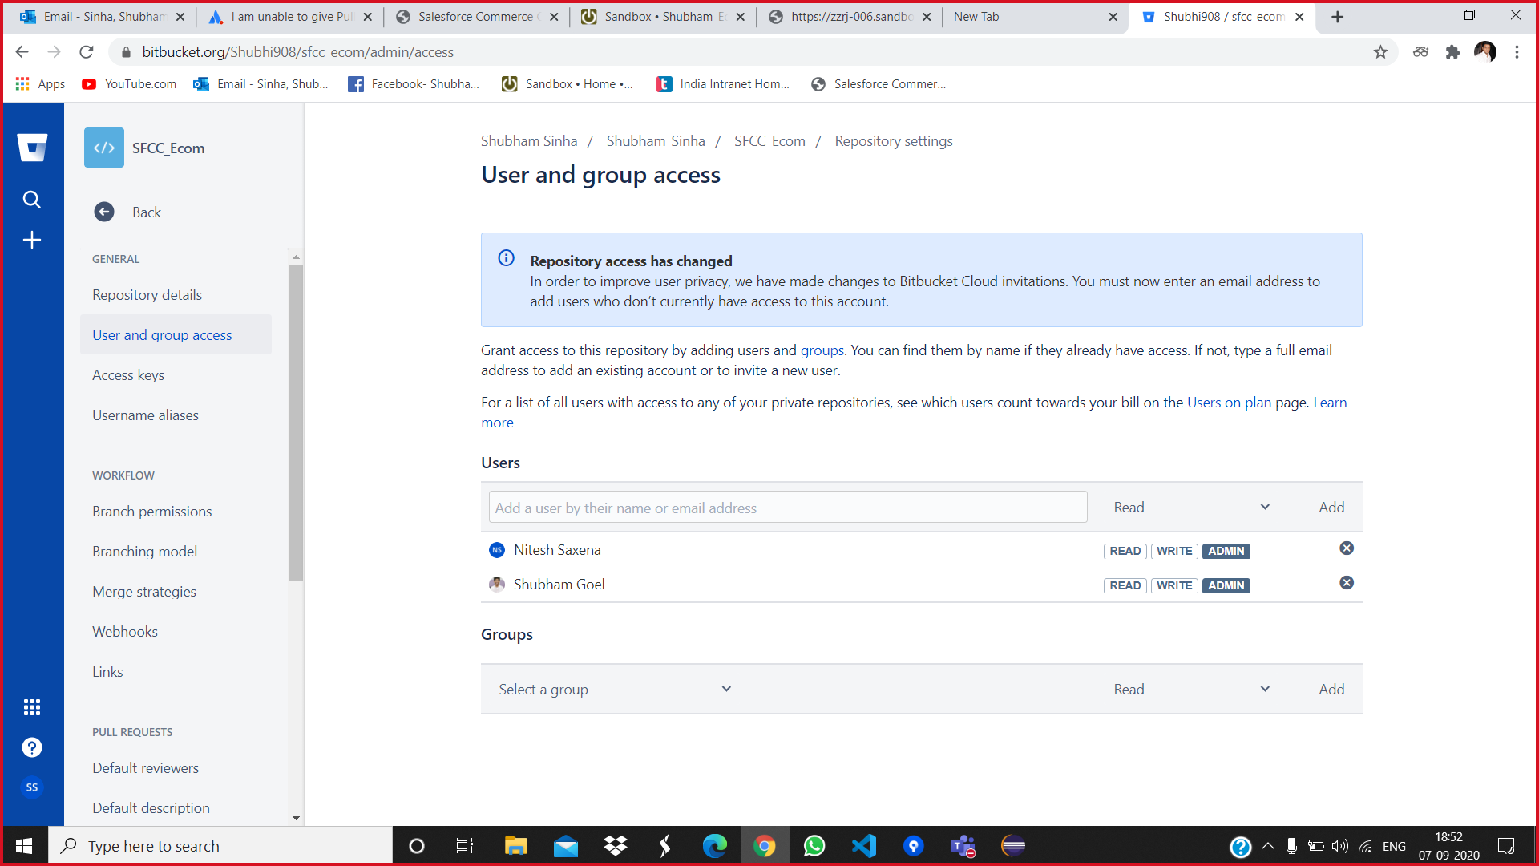The height and width of the screenshot is (866, 1539).
Task: Click the back arrow icon in settings panel
Action: [x=105, y=212]
